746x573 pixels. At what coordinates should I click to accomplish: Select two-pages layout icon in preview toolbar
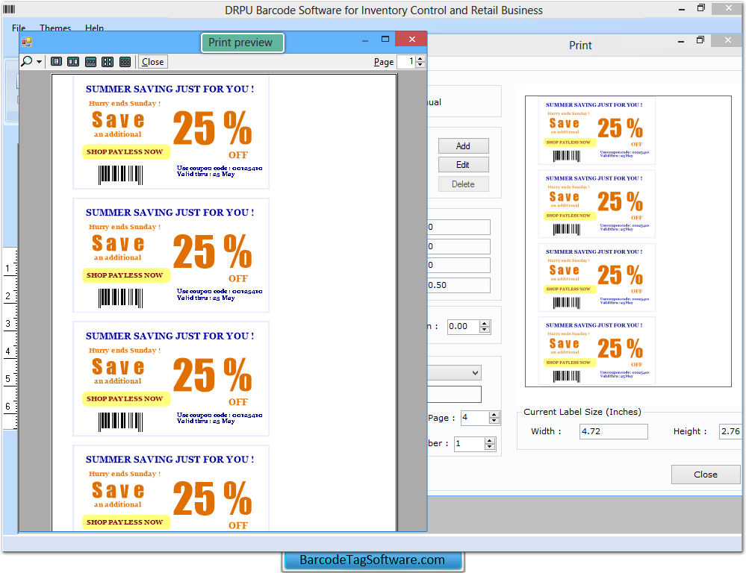click(73, 61)
